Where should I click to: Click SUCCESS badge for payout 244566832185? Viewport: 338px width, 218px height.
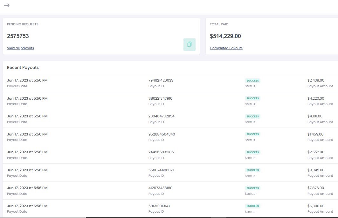click(x=253, y=152)
